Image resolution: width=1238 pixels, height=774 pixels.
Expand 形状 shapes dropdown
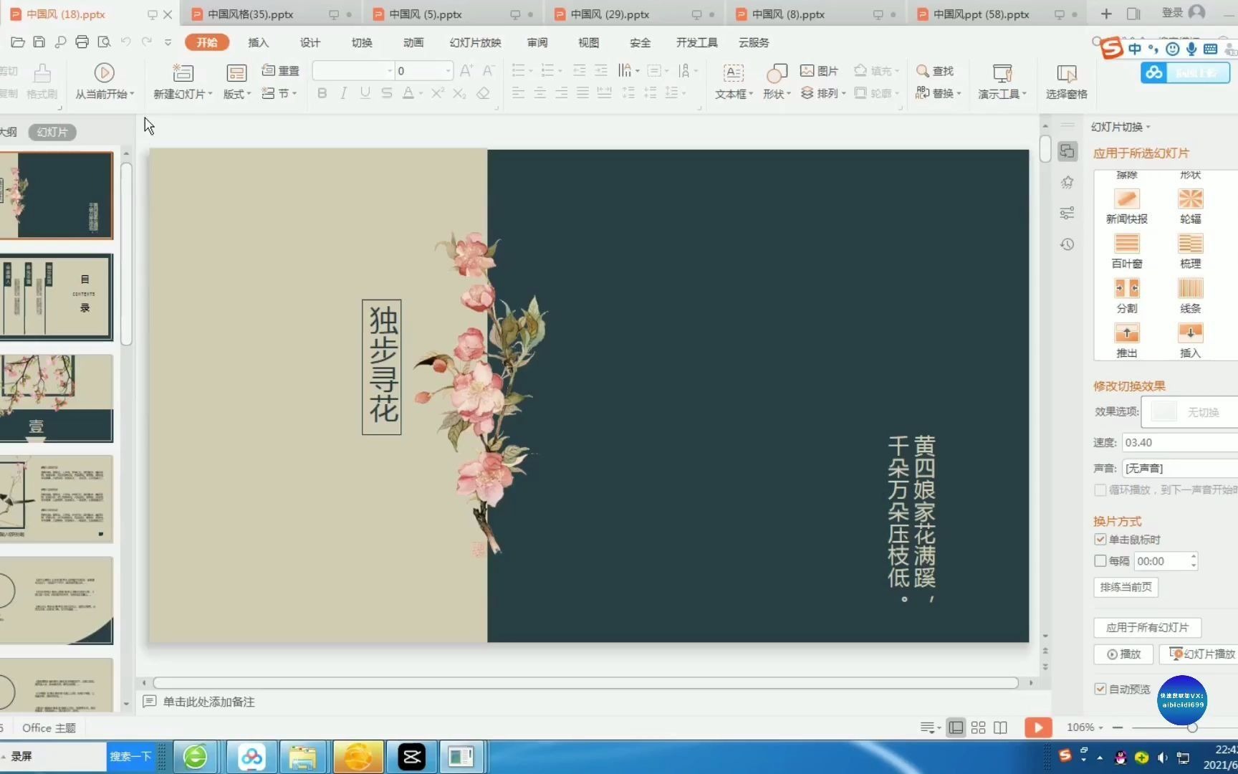point(777,94)
